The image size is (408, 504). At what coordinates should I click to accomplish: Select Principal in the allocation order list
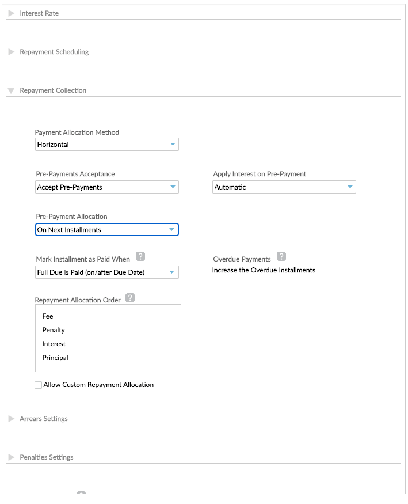55,357
